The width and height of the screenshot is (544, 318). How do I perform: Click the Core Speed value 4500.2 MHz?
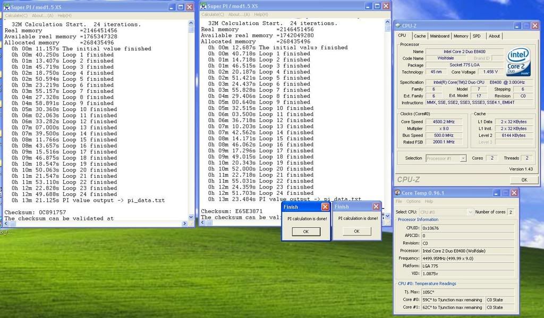(444, 122)
